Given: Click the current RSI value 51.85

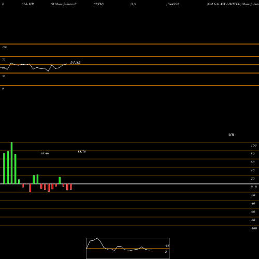Looking at the screenshot, I should click(75, 63).
